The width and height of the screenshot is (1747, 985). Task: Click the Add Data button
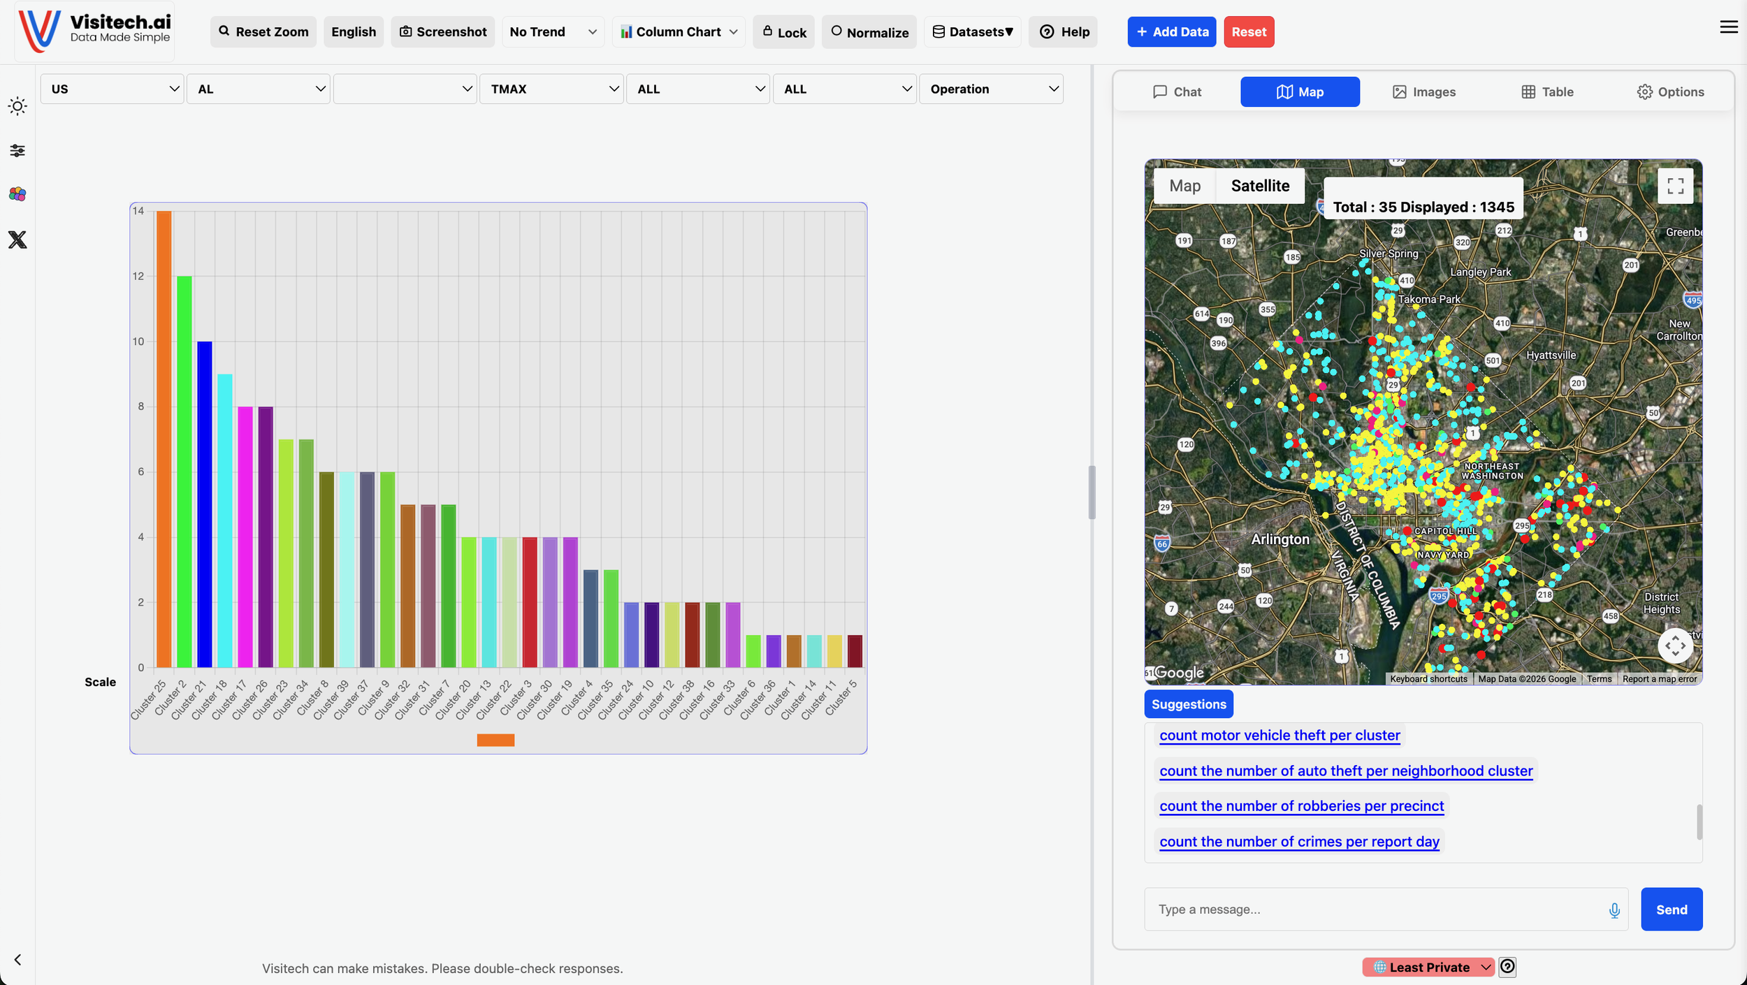1171,32
